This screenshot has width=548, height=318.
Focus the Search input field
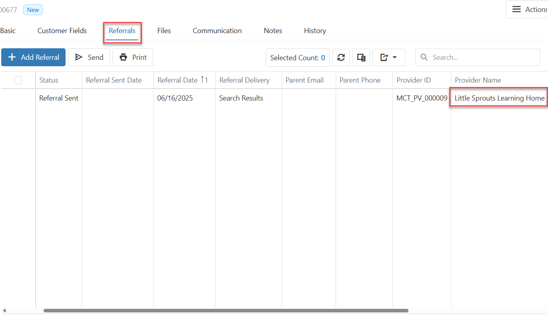478,57
